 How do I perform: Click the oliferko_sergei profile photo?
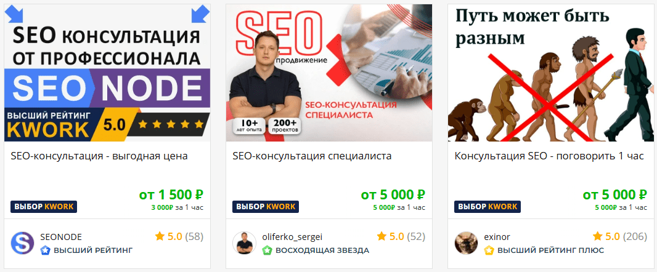244,243
